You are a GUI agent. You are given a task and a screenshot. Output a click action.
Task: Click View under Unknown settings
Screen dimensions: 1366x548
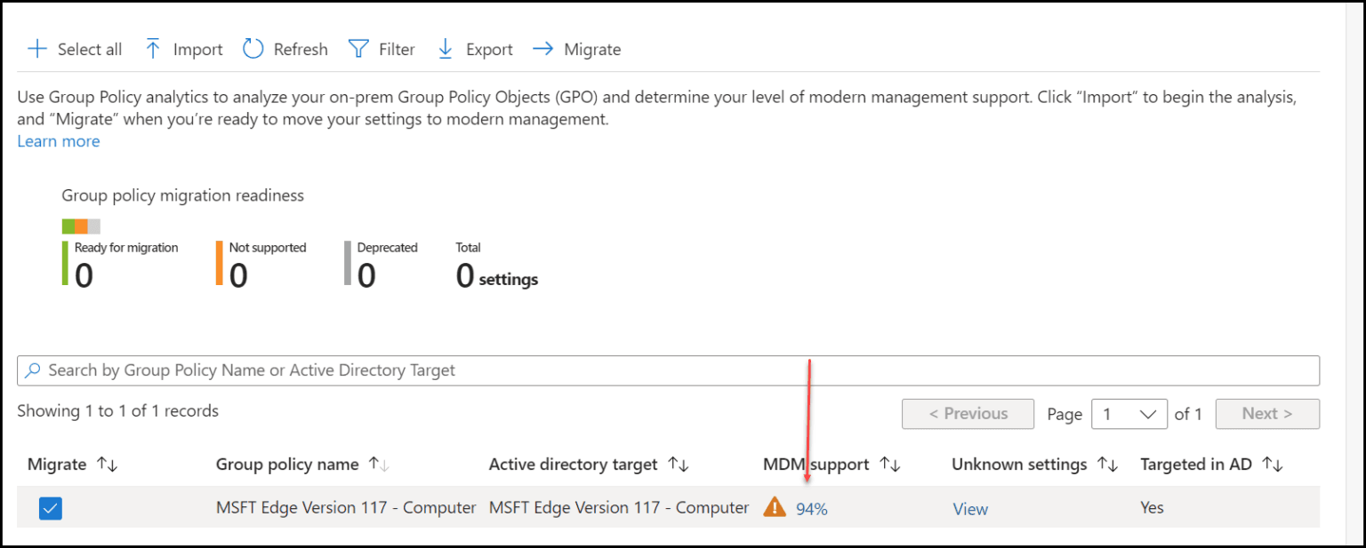[x=969, y=508]
